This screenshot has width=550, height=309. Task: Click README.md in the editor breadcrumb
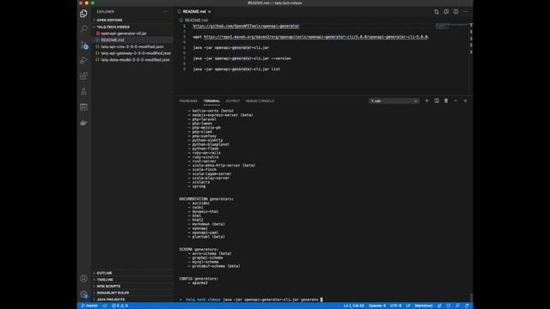point(196,21)
